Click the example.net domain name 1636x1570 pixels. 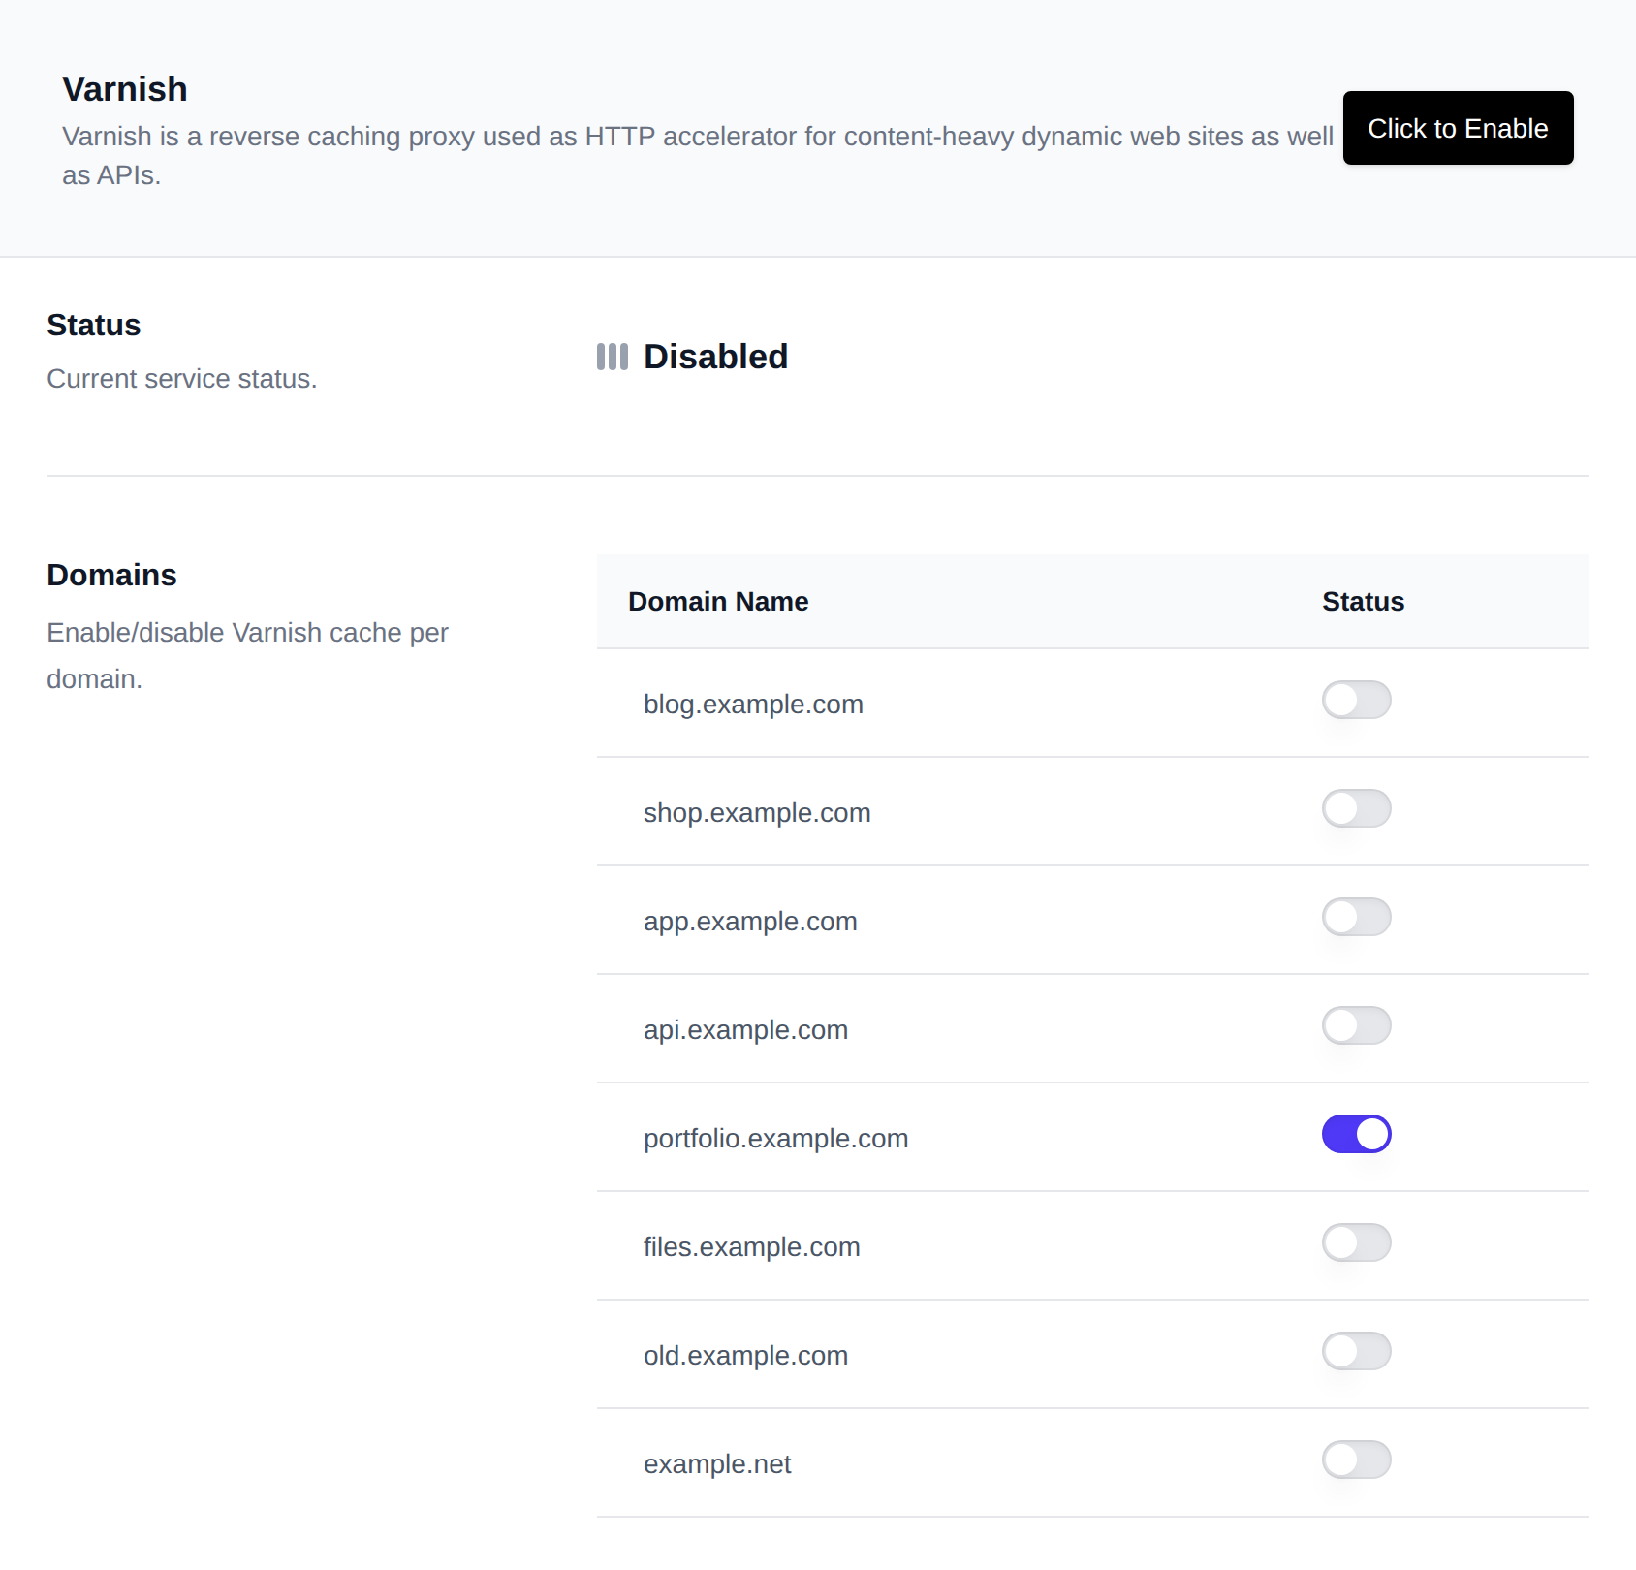coord(717,1464)
